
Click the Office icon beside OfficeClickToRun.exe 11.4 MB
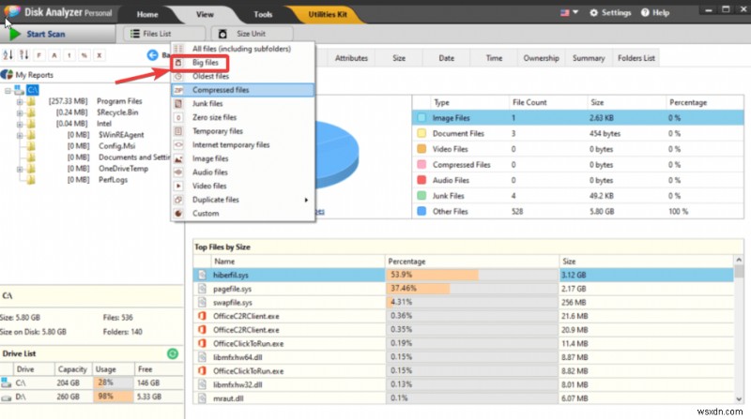(202, 343)
